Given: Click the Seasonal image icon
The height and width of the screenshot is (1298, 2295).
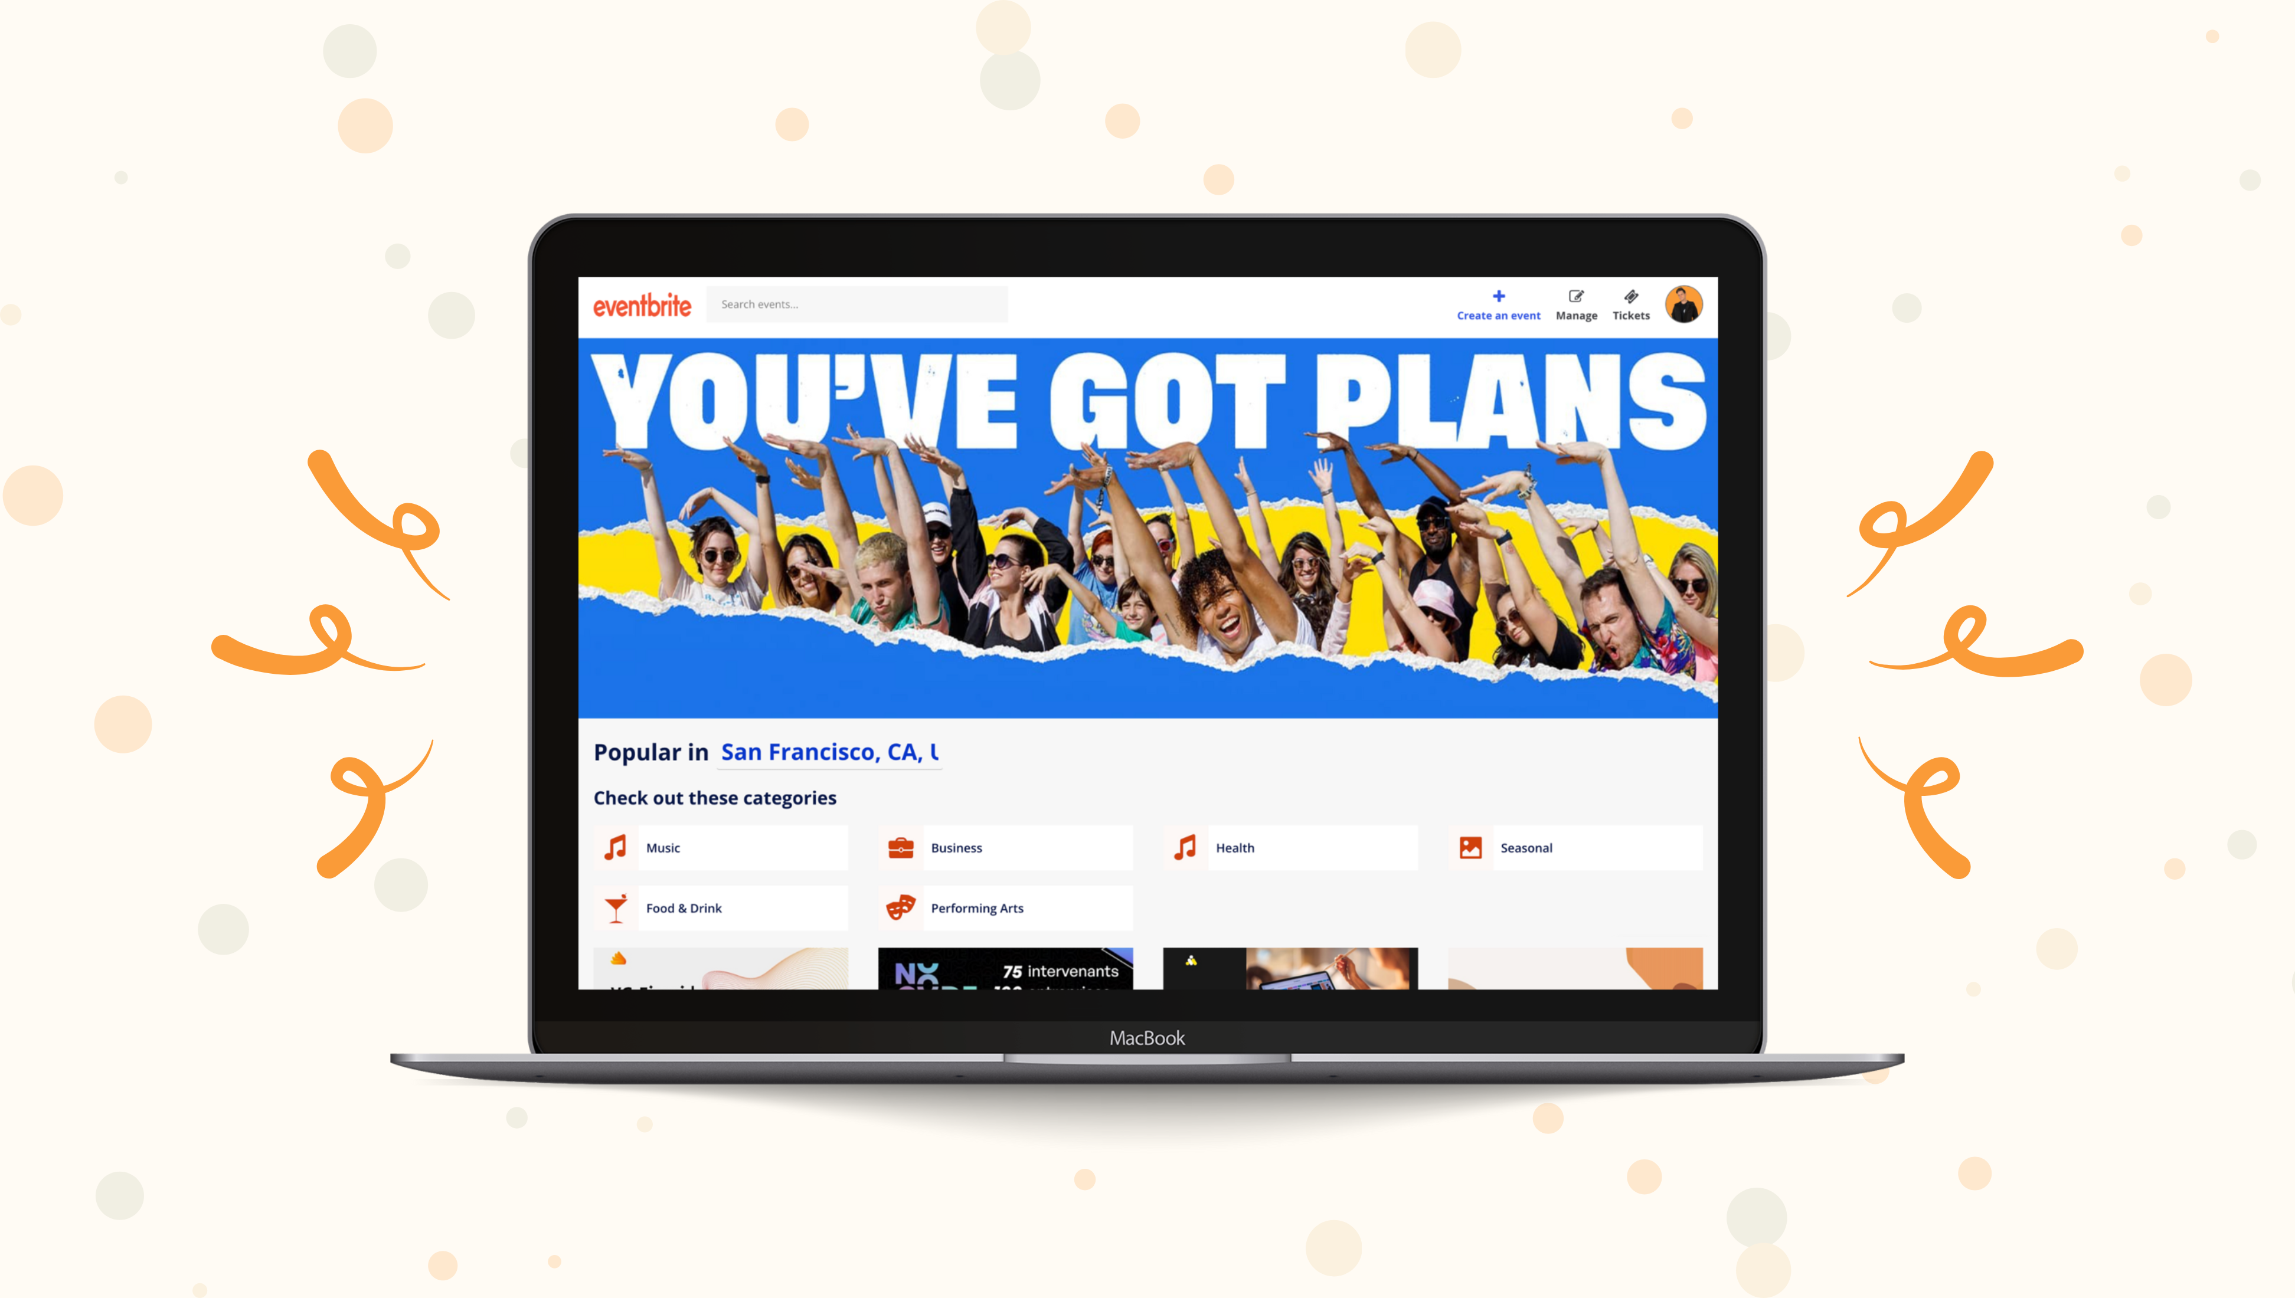Looking at the screenshot, I should click(1470, 847).
